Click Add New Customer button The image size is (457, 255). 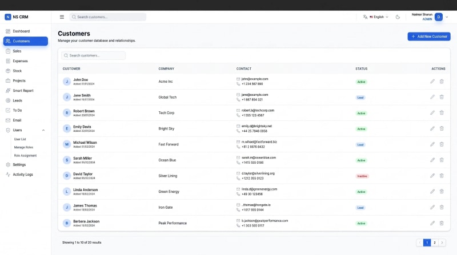429,37
